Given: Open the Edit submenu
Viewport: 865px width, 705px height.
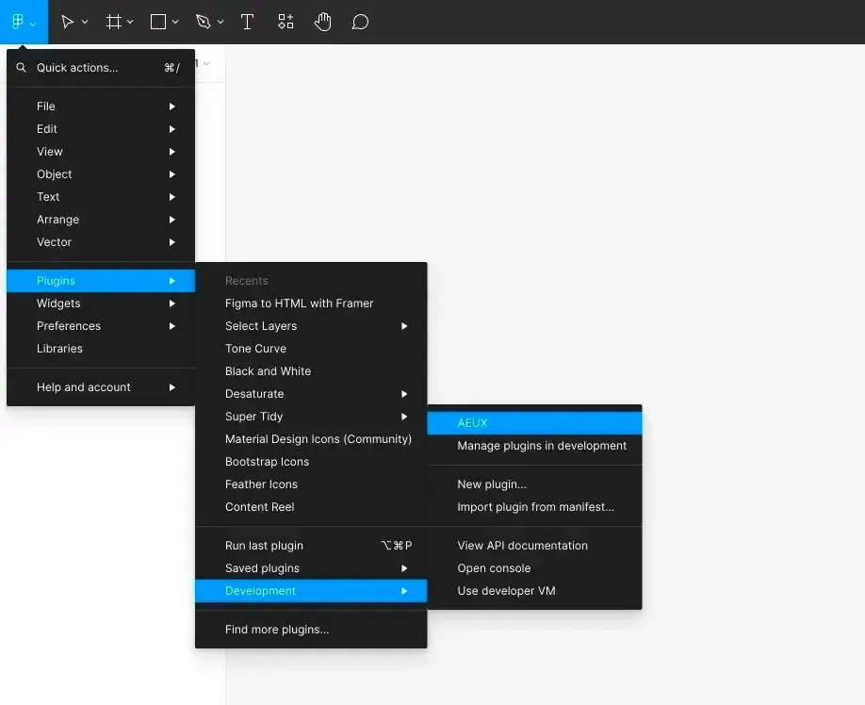Looking at the screenshot, I should [101, 128].
